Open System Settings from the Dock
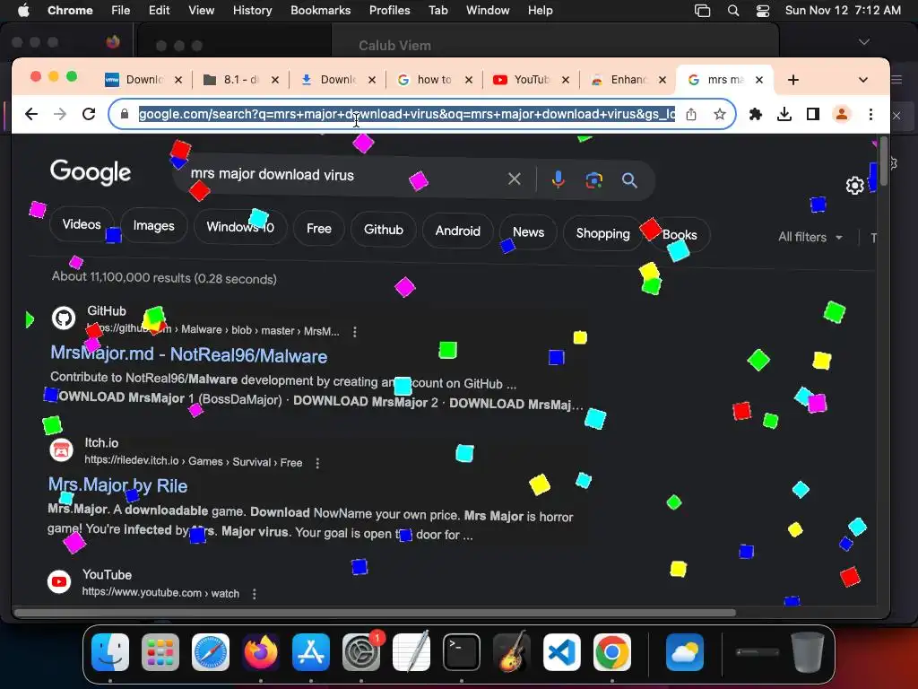918x689 pixels. pos(361,652)
